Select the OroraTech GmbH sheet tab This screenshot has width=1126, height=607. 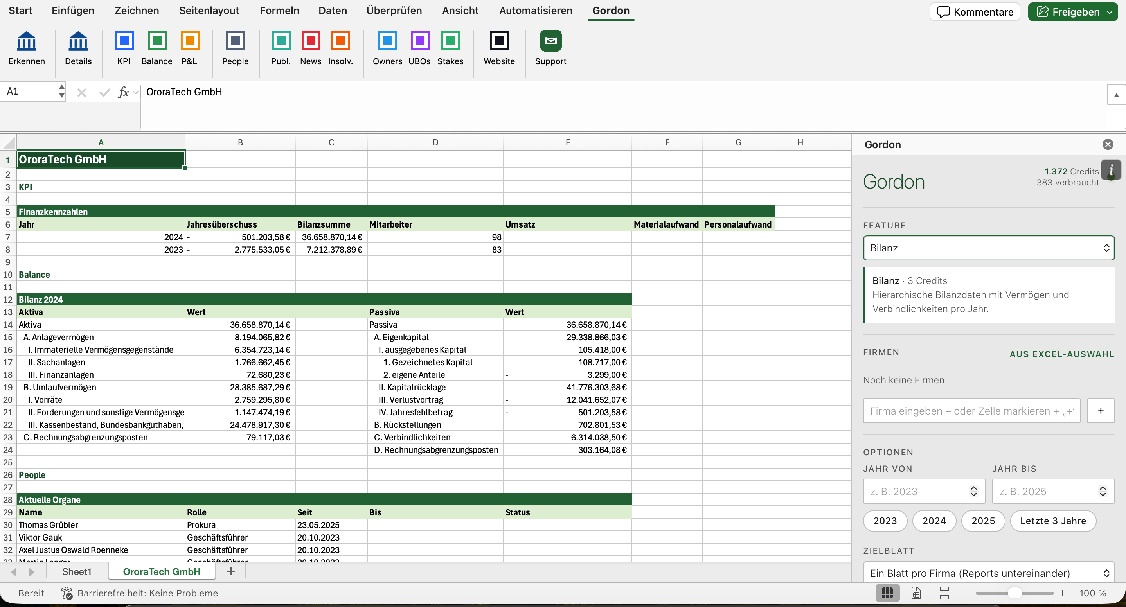click(162, 571)
